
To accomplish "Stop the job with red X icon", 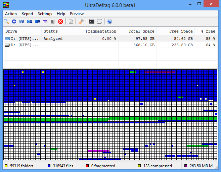I will pos(60,21).
